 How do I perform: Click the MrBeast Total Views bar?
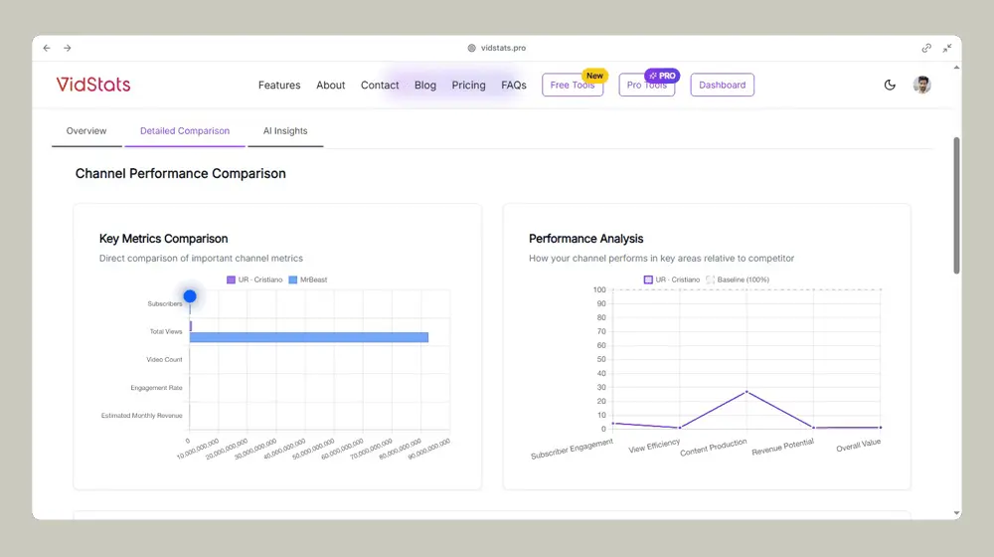coord(309,337)
